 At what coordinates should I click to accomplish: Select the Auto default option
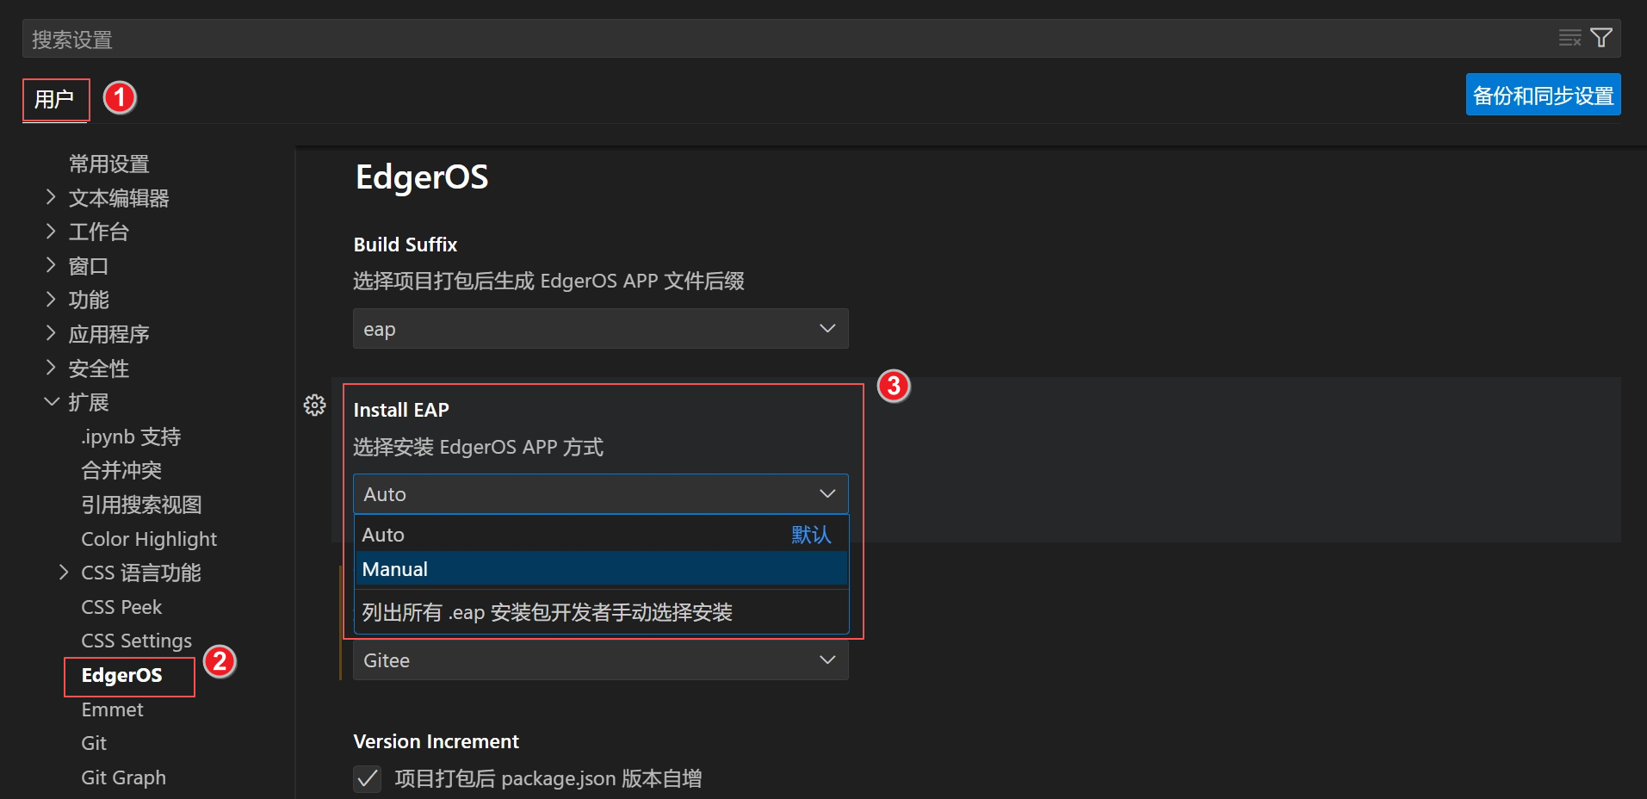pyautogui.click(x=600, y=534)
